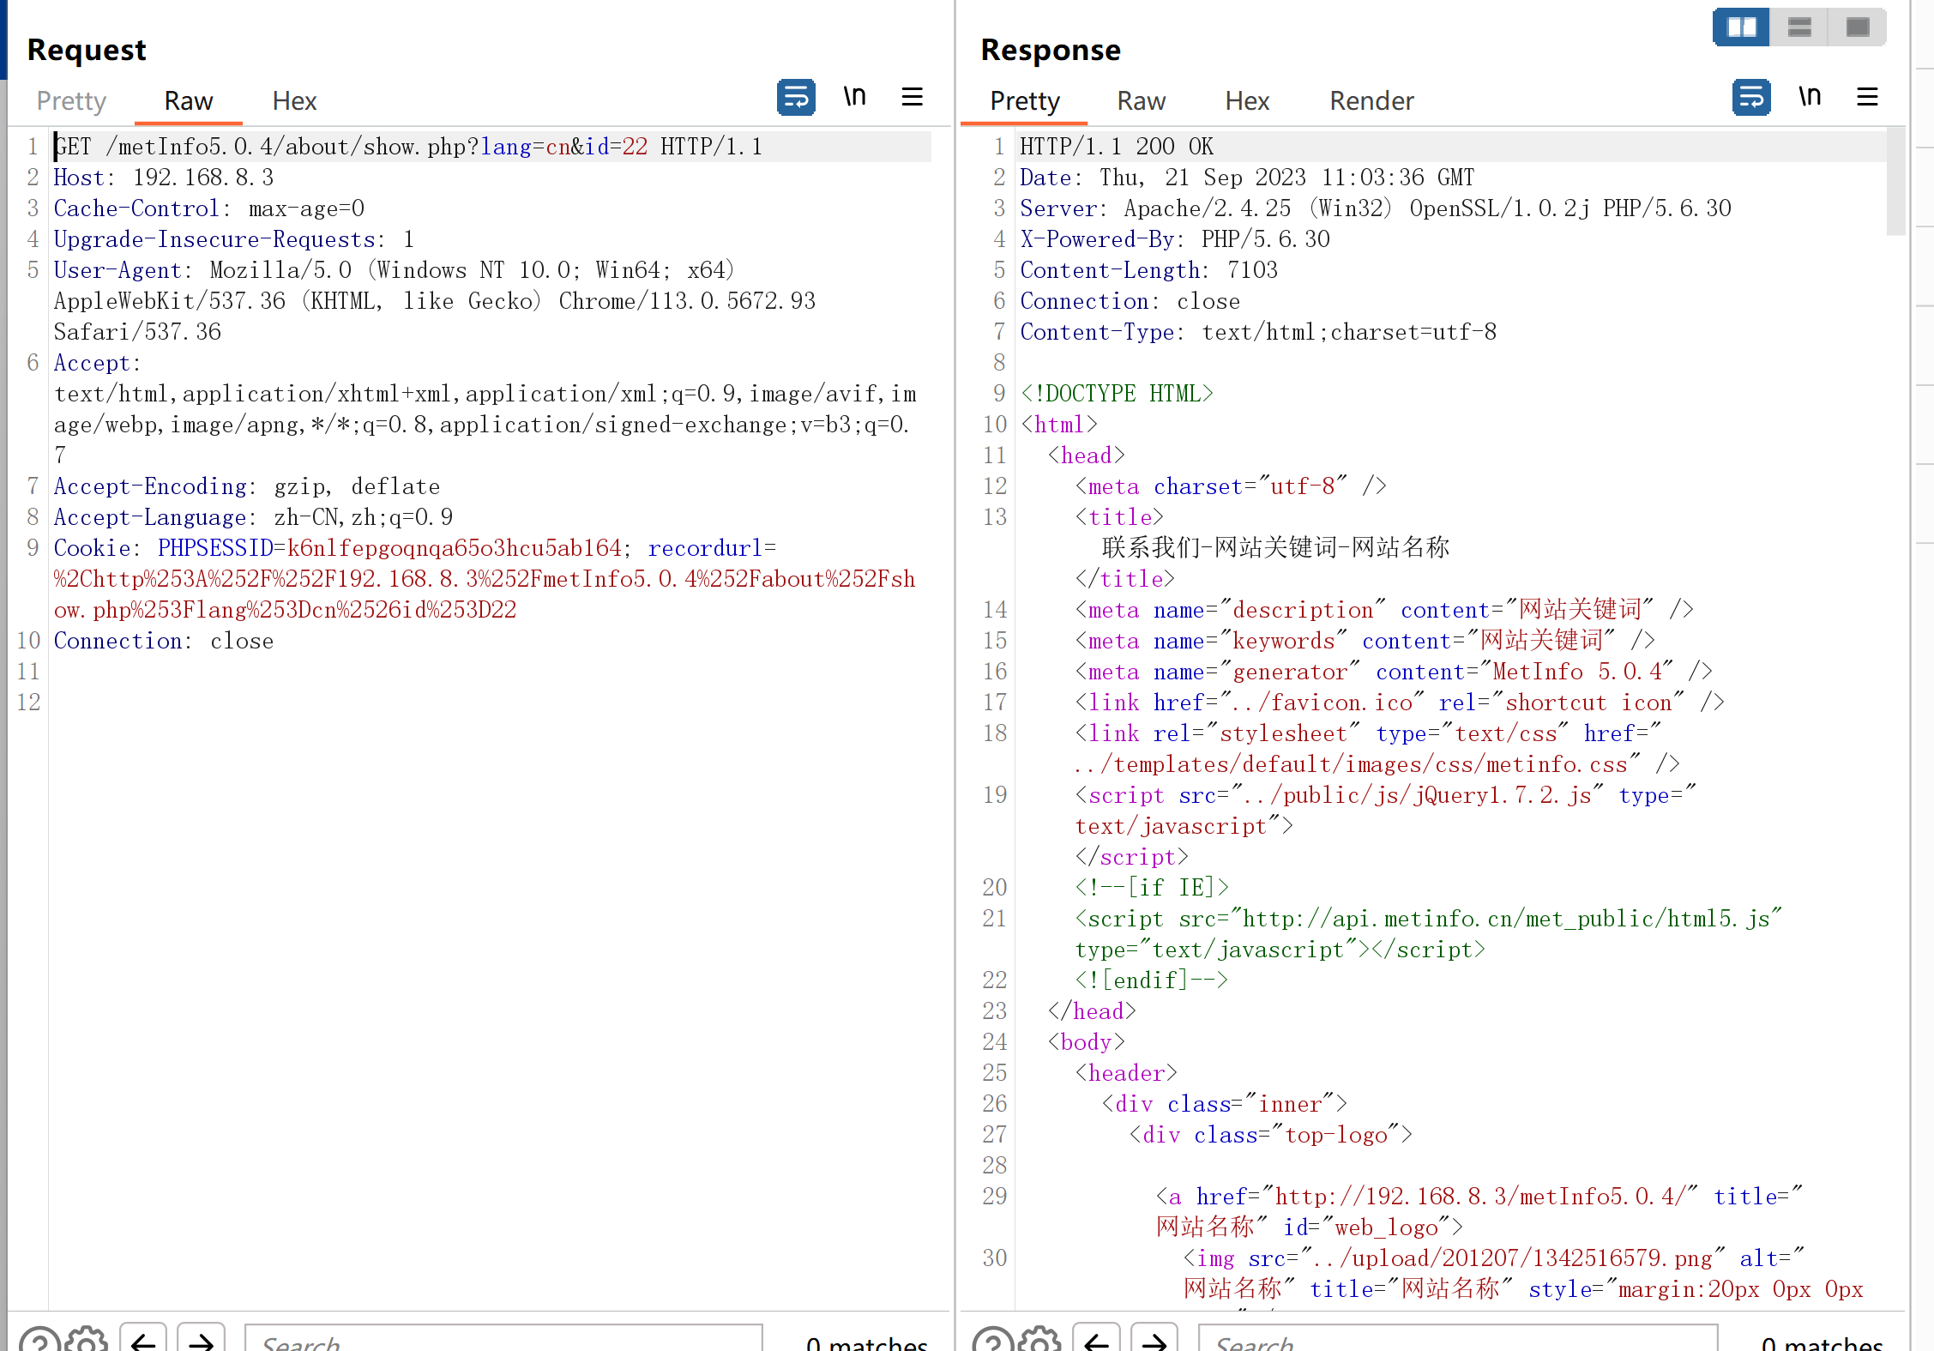This screenshot has width=1934, height=1351.
Task: Click the jQuery1.7.2.js script line
Action: coord(1385,795)
